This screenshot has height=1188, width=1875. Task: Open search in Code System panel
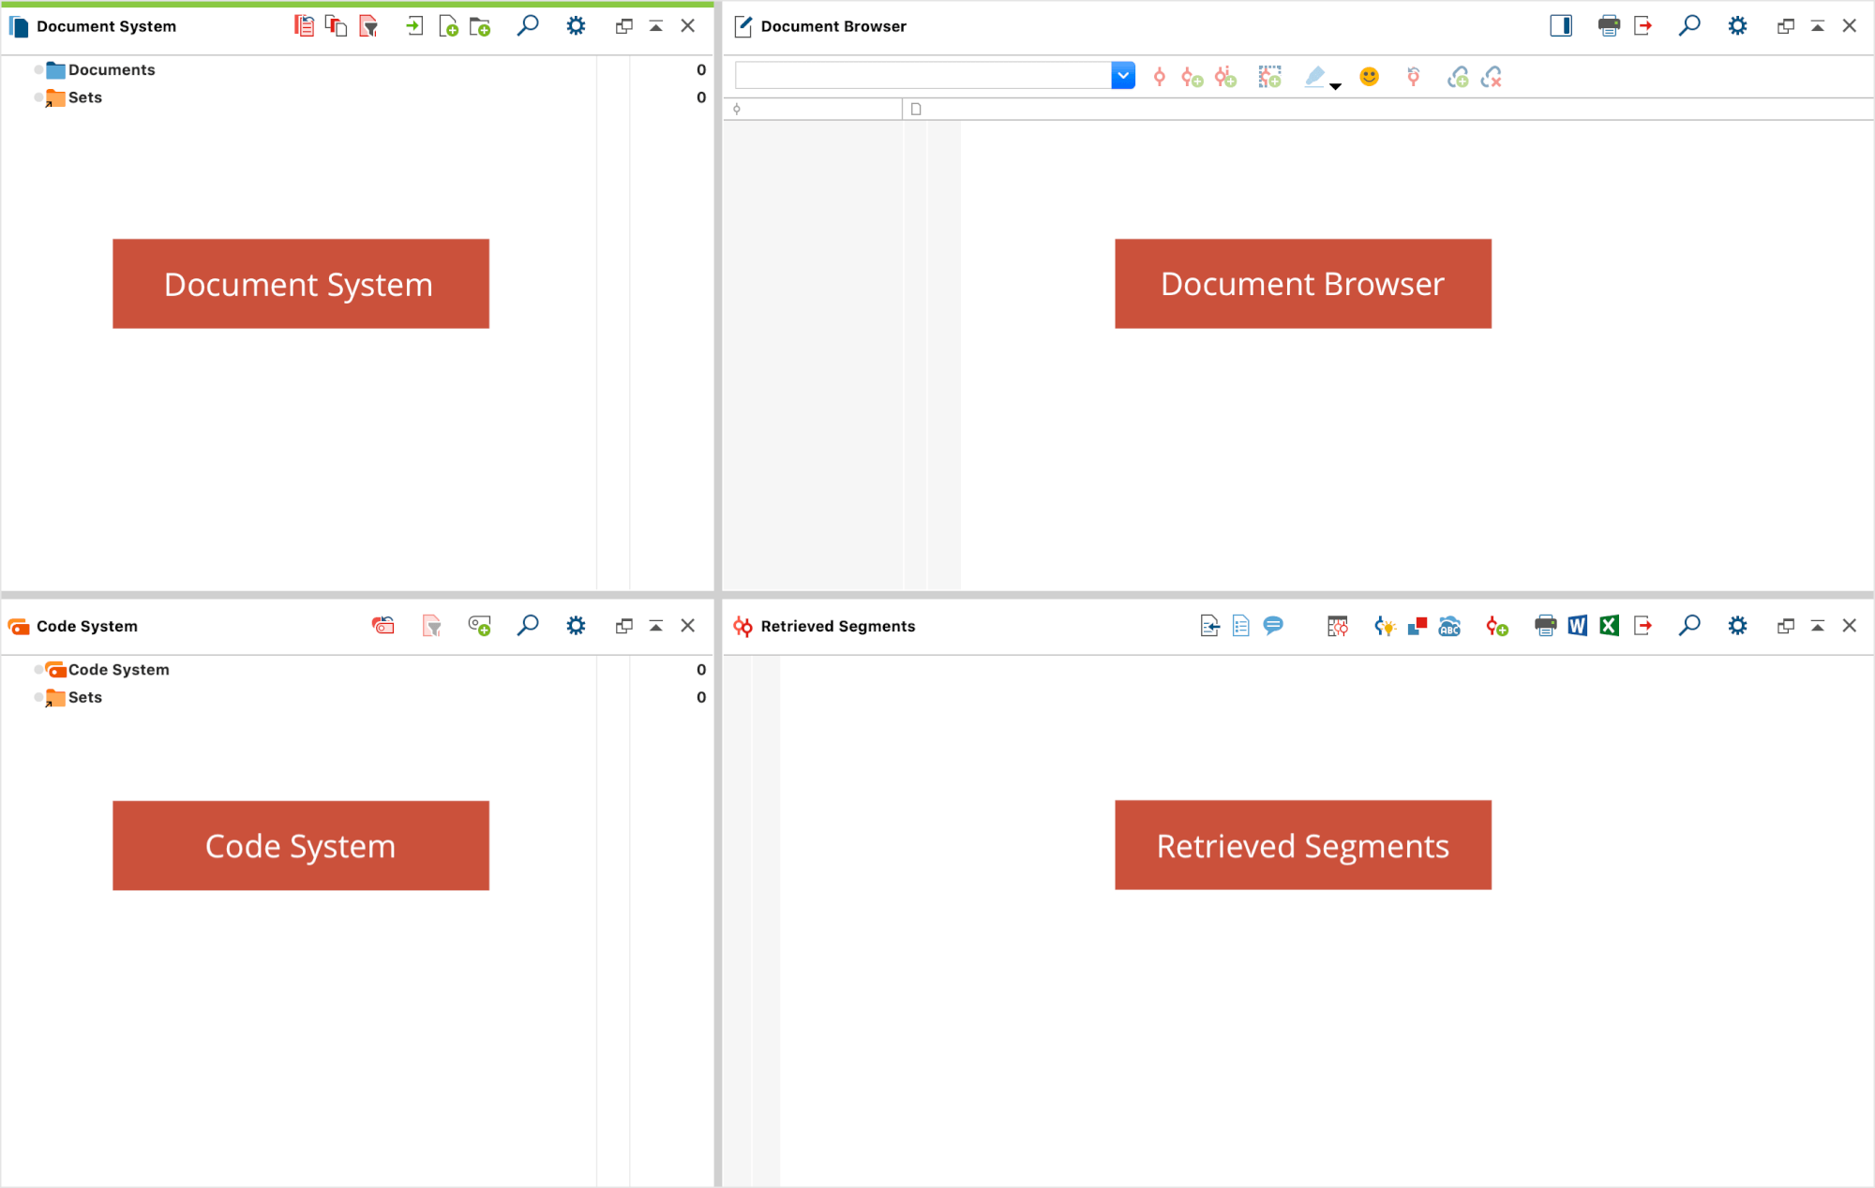point(528,625)
